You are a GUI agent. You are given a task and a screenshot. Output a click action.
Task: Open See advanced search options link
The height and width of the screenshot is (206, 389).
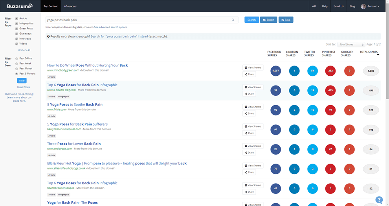point(111,27)
